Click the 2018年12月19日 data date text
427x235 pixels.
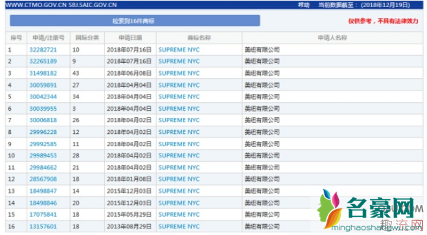pyautogui.click(x=386, y=5)
